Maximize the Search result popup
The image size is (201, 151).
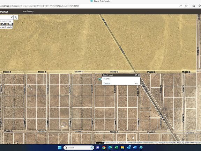point(136,75)
